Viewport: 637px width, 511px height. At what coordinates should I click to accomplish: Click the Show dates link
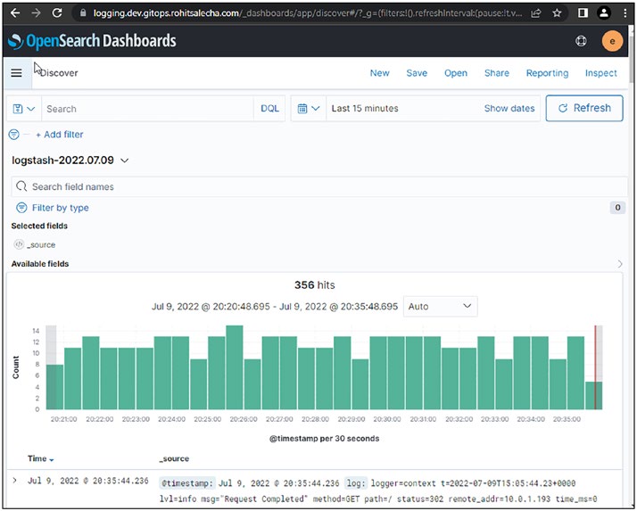[509, 109]
